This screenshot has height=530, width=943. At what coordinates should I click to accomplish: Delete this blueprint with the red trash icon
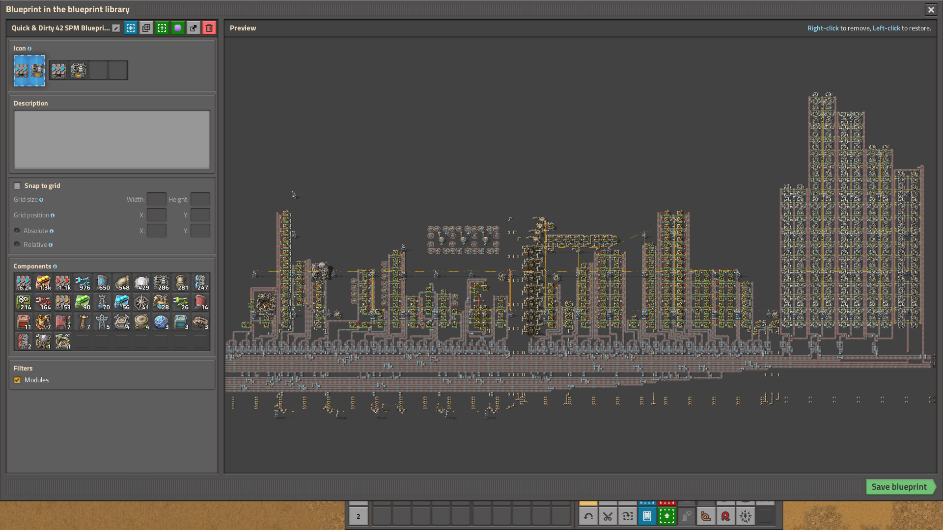tap(209, 28)
